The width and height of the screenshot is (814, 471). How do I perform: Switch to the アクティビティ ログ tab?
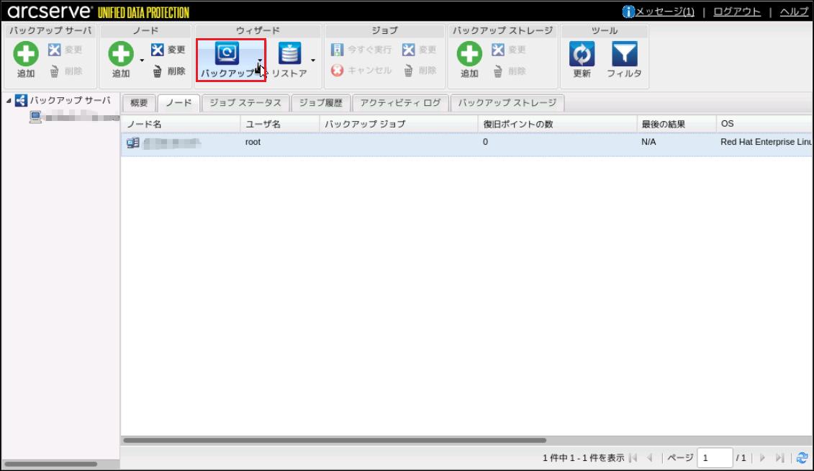pos(400,103)
